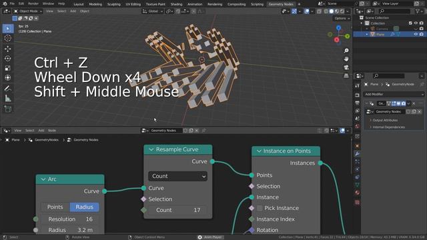Collapse the Resample Curve node

pyautogui.click(x=151, y=149)
